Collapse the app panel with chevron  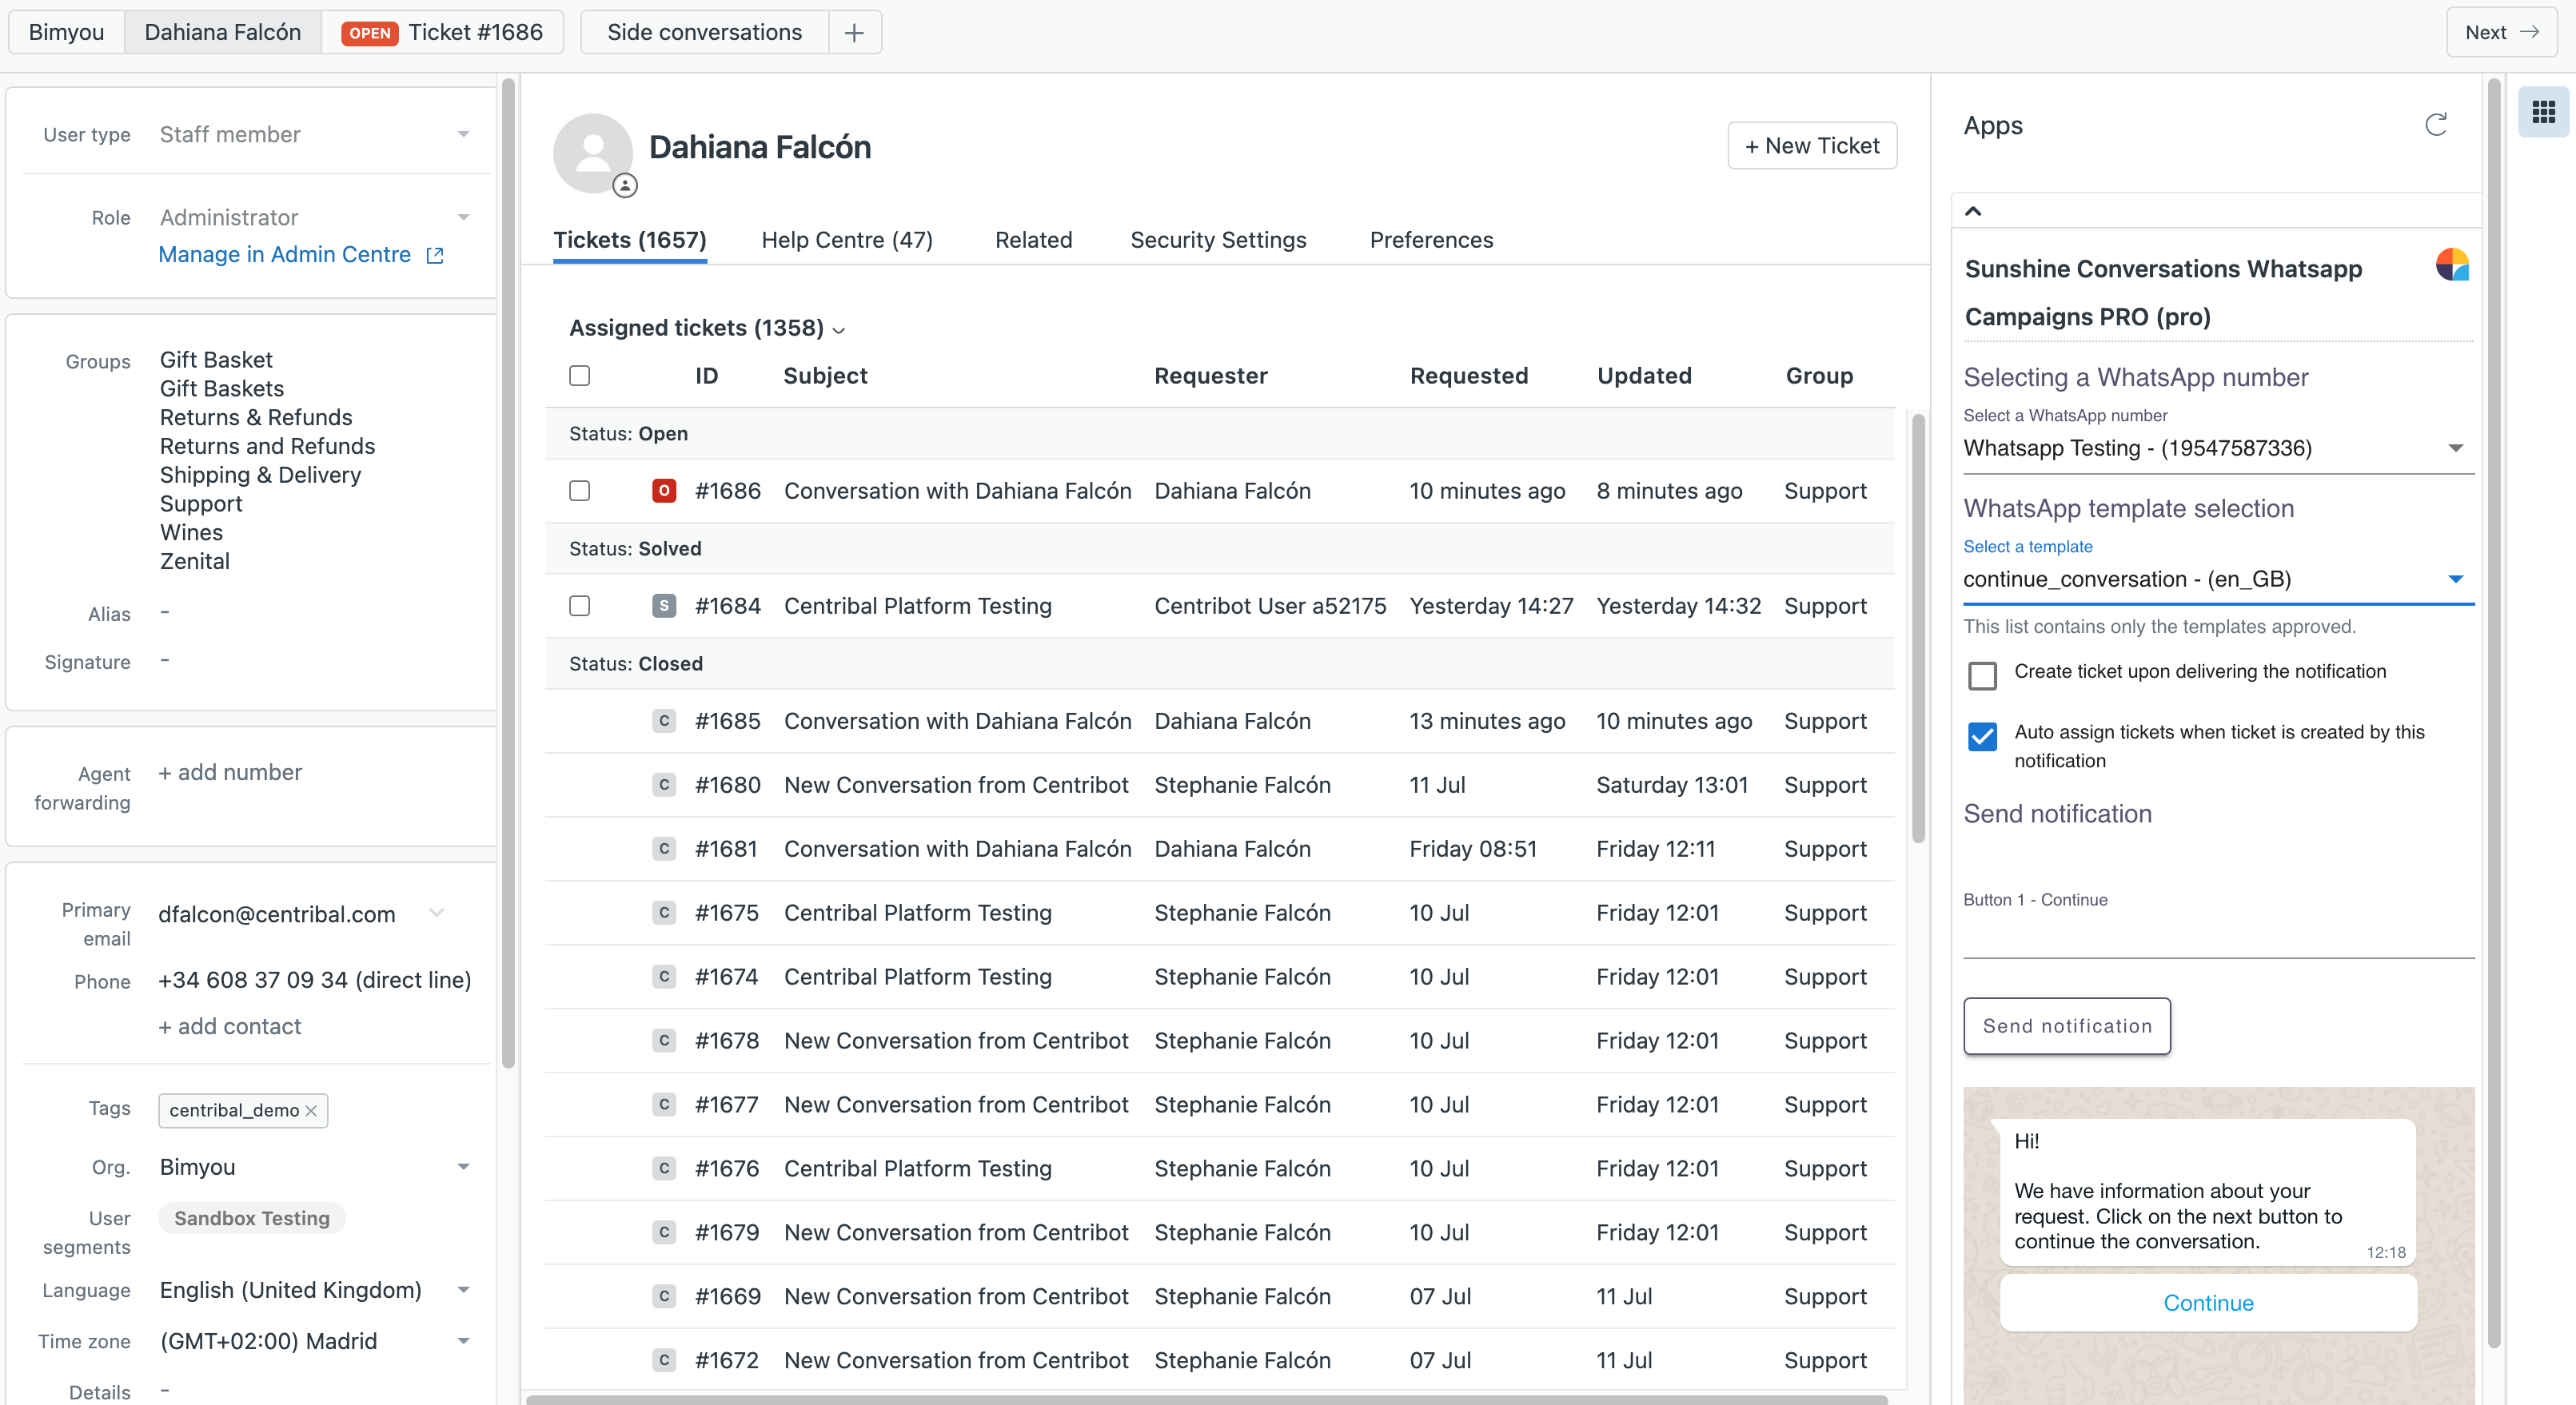[1973, 211]
